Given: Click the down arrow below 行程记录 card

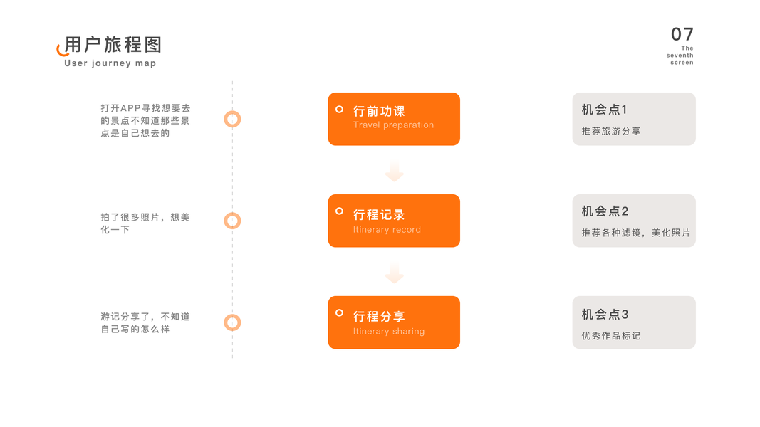Looking at the screenshot, I should [394, 273].
